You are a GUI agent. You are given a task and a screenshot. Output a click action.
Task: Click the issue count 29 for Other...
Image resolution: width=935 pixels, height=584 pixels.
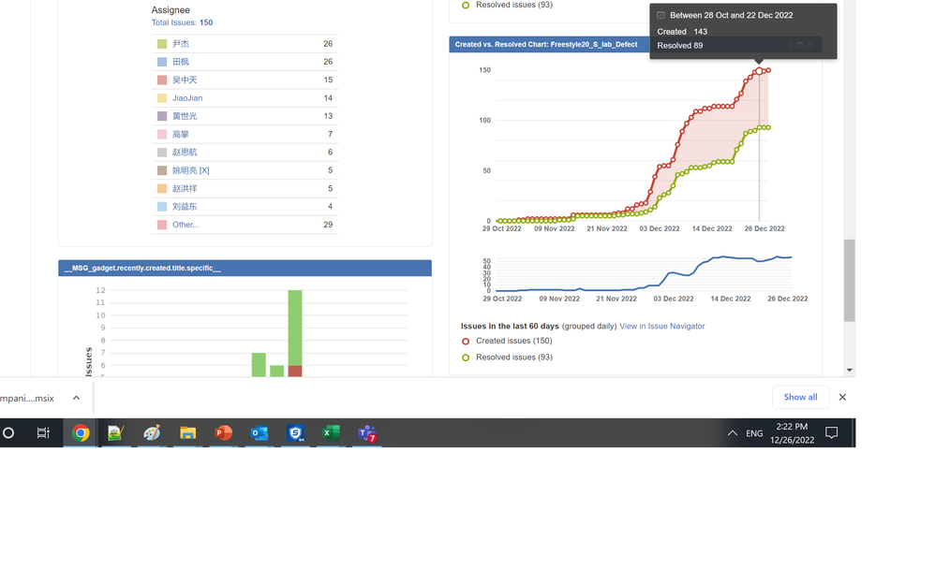point(328,225)
